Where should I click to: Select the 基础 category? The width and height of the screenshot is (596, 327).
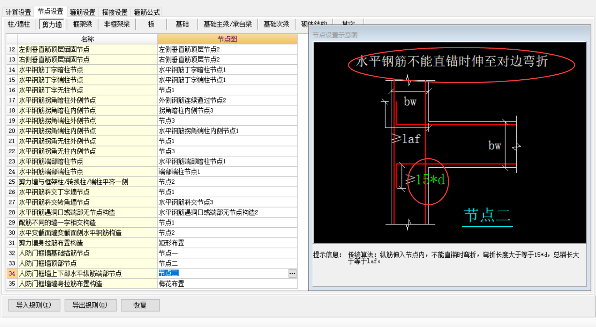pos(182,24)
